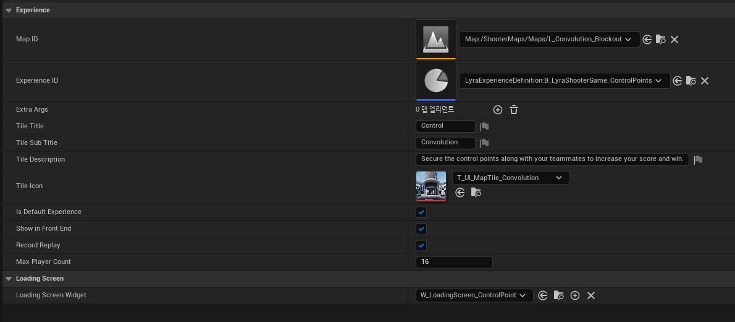Collapse the Loading Screen section
Screen dimensions: 735x322
coord(9,278)
